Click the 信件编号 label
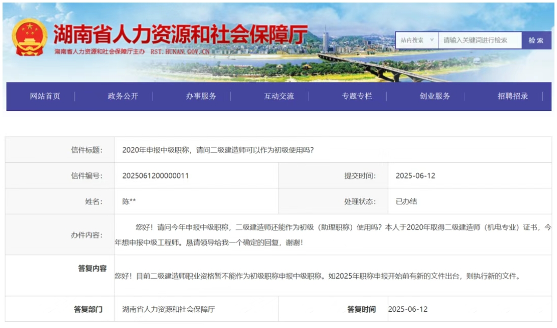The height and width of the screenshot is (328, 557). [x=87, y=175]
